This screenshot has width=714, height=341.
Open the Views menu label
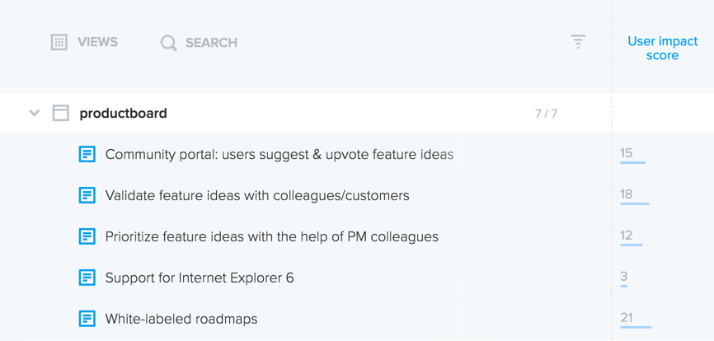[97, 42]
